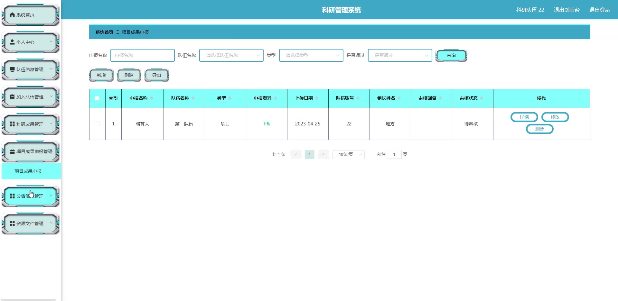The width and height of the screenshot is (618, 301).
Task: Open the 资源文件管理 sidebar menu
Action: (x=31, y=223)
